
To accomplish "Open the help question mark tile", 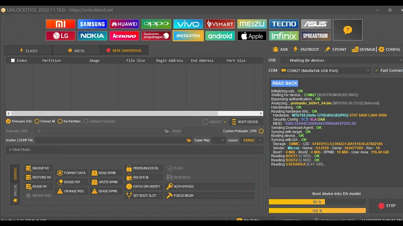I will click(348, 30).
